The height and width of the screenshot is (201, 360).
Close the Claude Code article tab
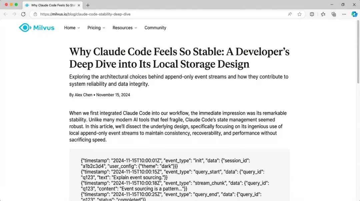tap(79, 5)
